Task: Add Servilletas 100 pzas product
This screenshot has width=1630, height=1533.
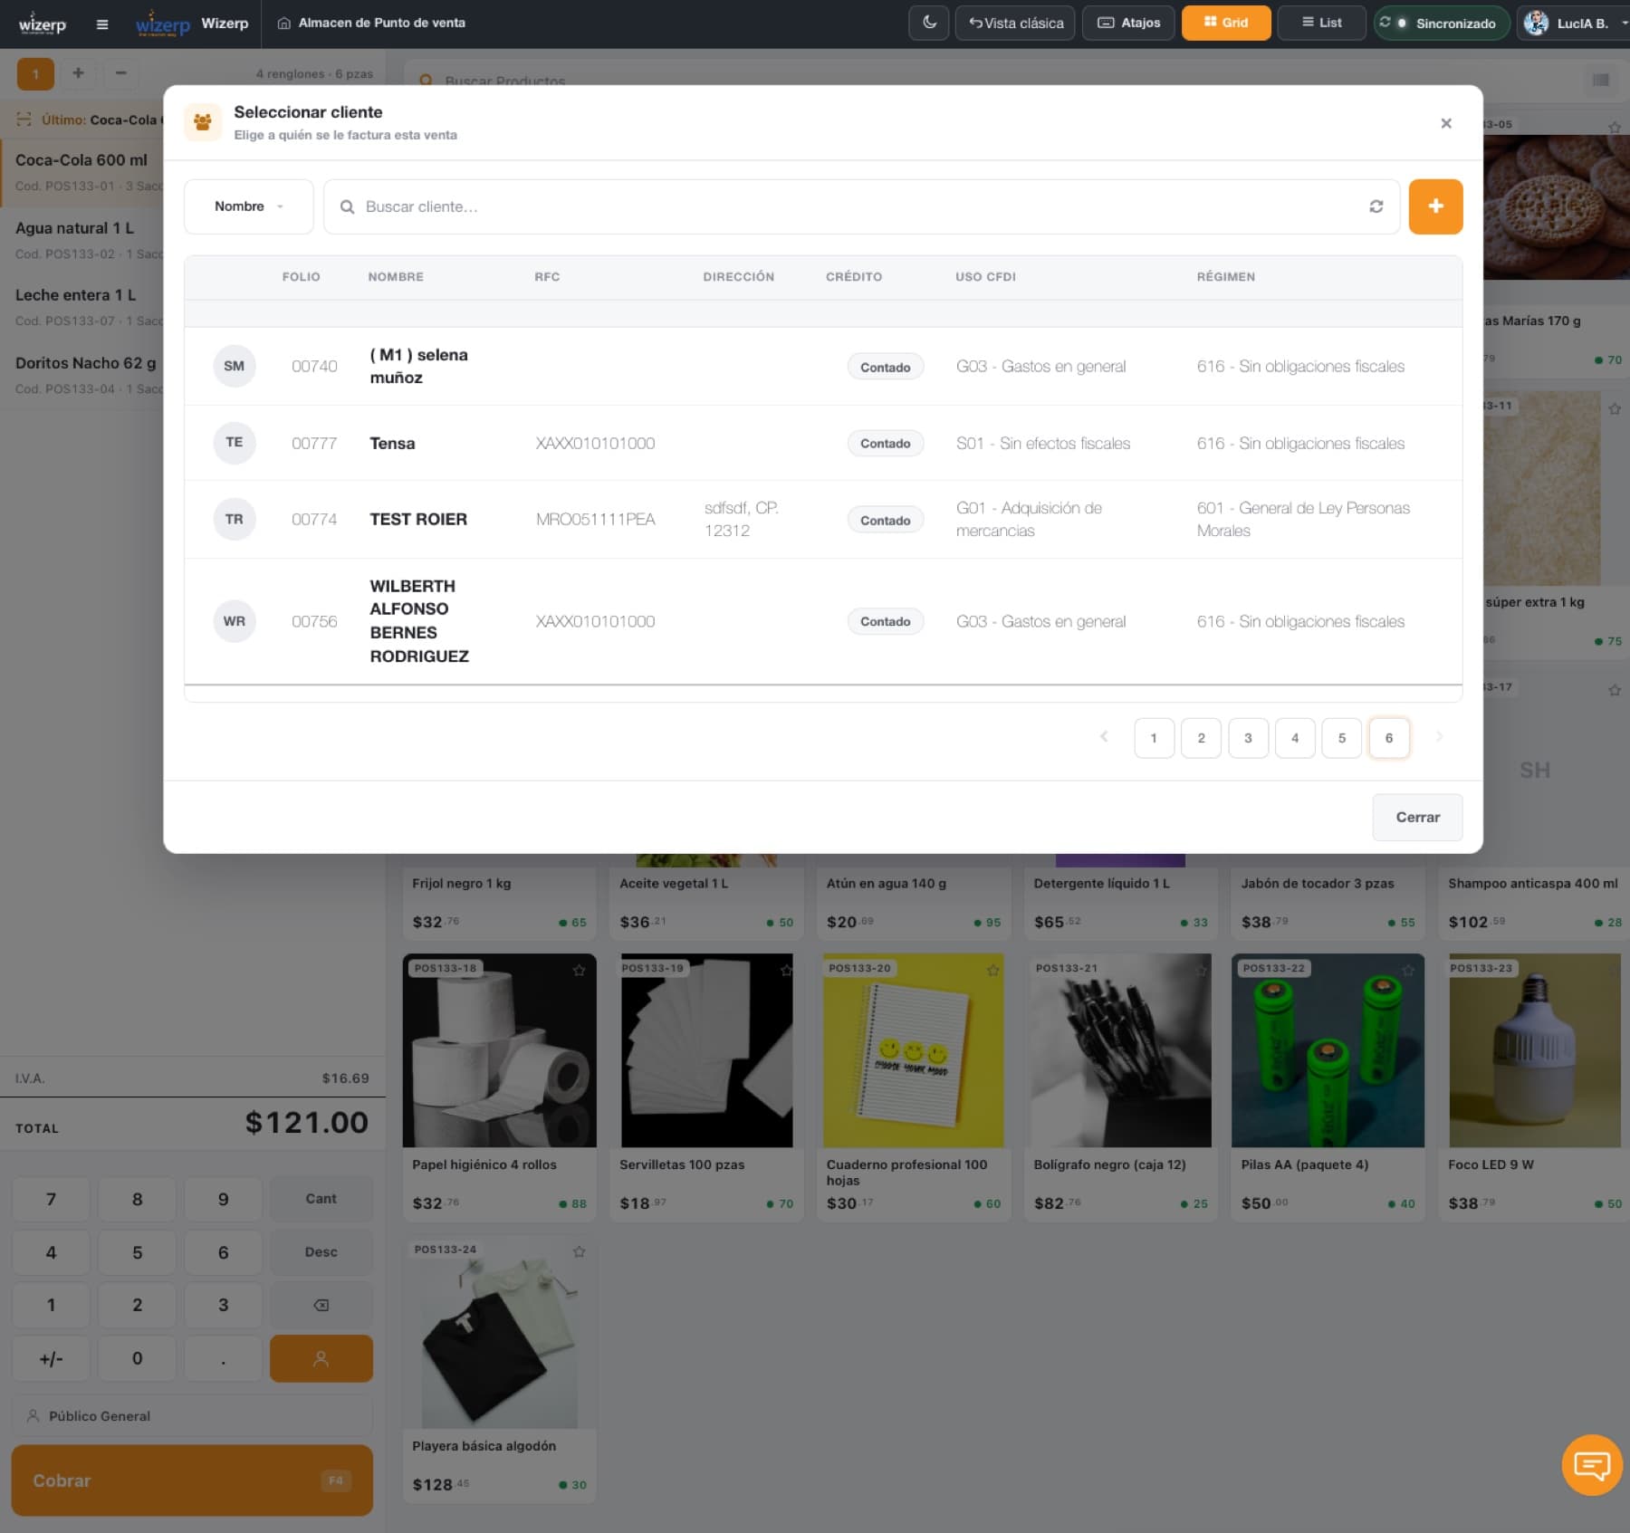Action: [x=707, y=1087]
